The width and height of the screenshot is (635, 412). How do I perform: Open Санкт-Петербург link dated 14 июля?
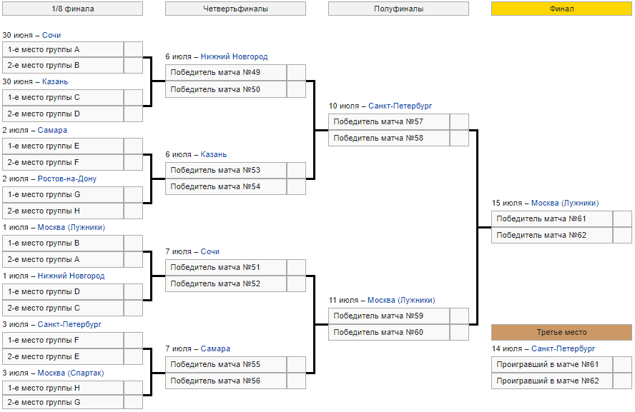pyautogui.click(x=563, y=348)
